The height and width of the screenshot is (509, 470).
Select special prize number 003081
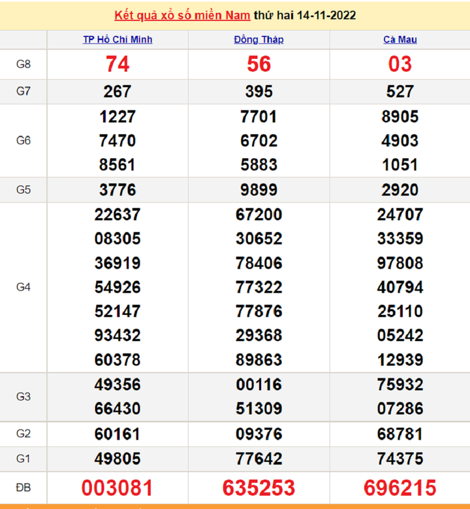click(117, 487)
